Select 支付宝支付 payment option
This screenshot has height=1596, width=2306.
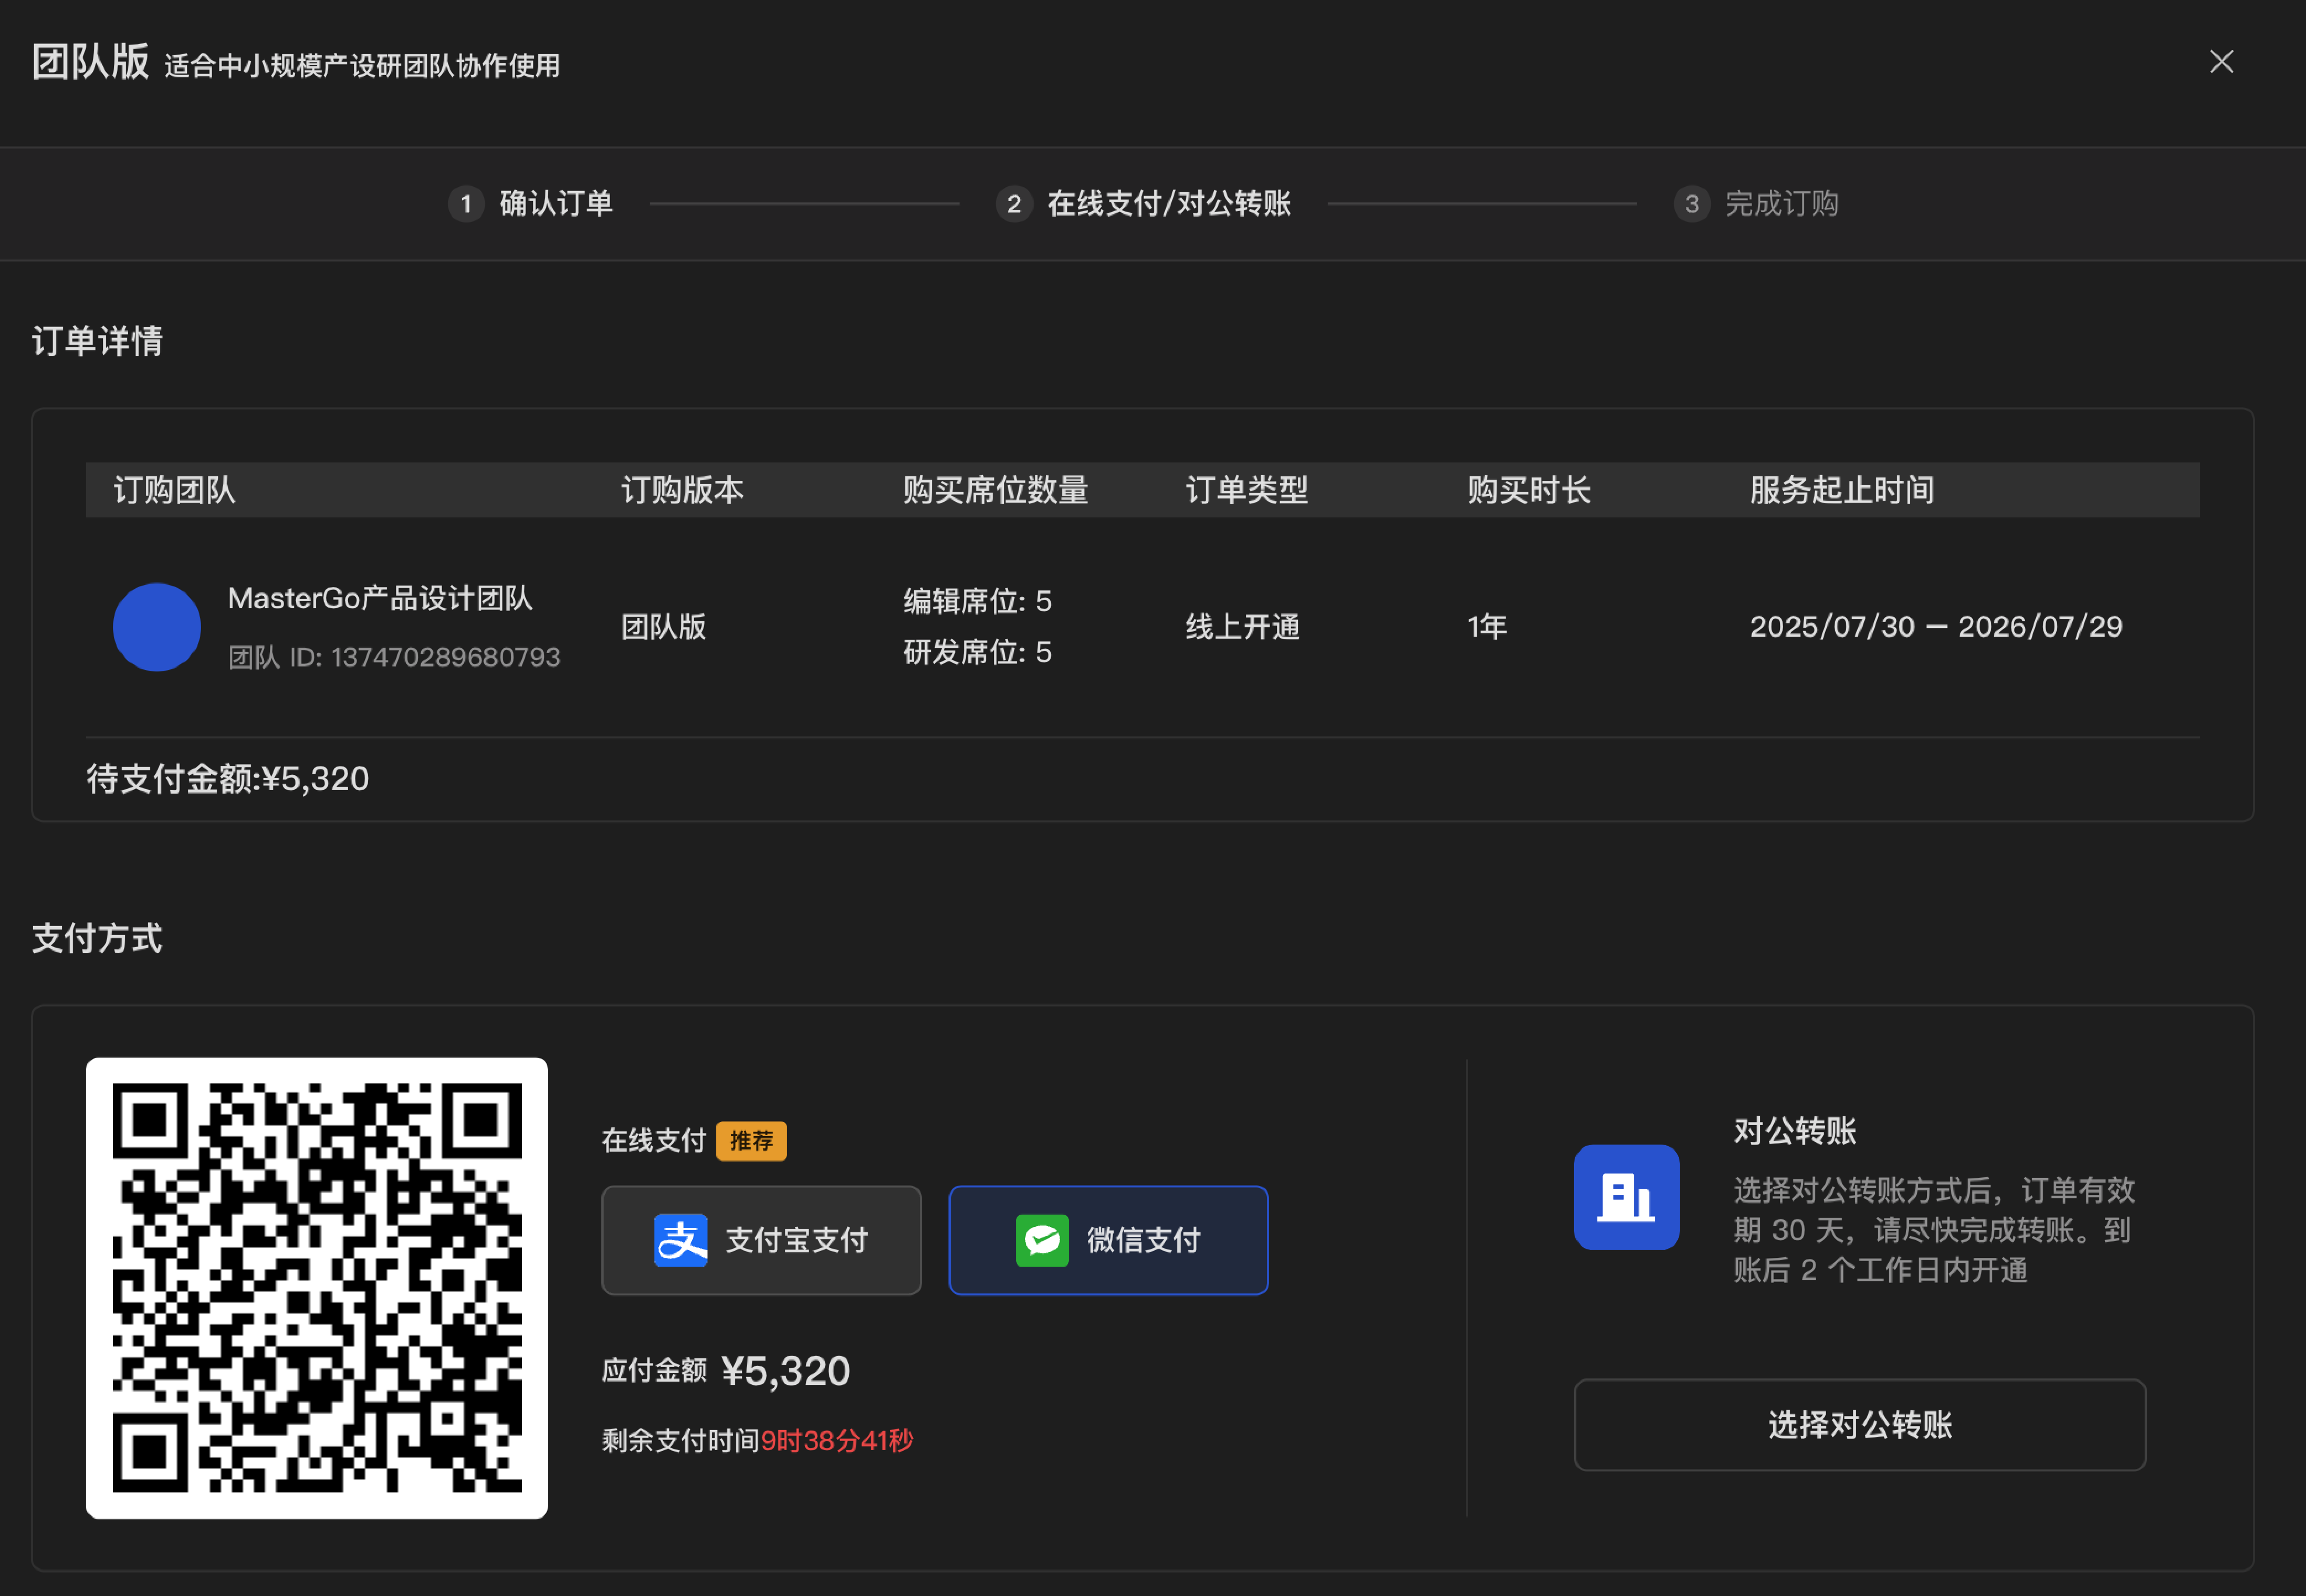click(761, 1240)
